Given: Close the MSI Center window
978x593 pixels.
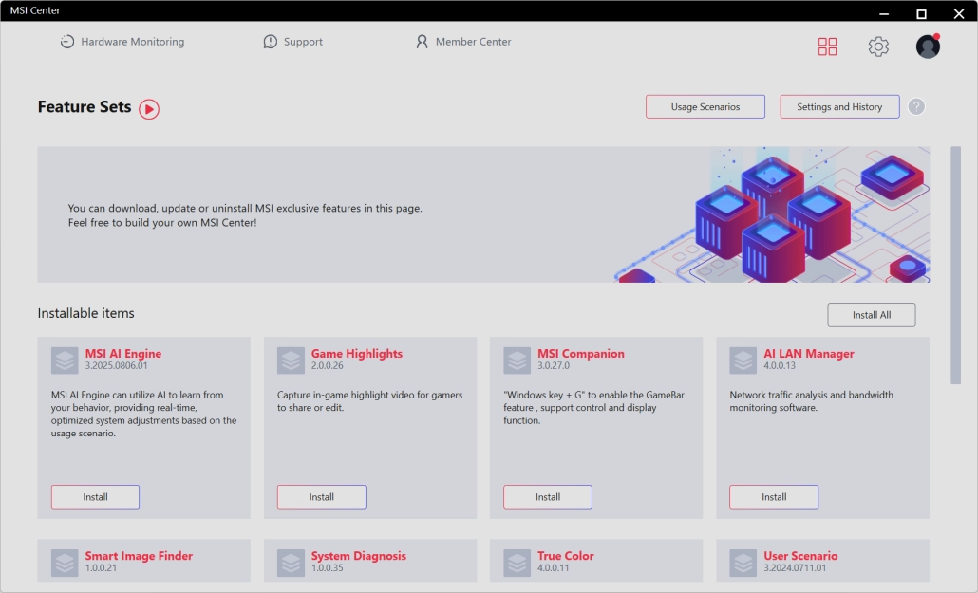Looking at the screenshot, I should point(959,12).
